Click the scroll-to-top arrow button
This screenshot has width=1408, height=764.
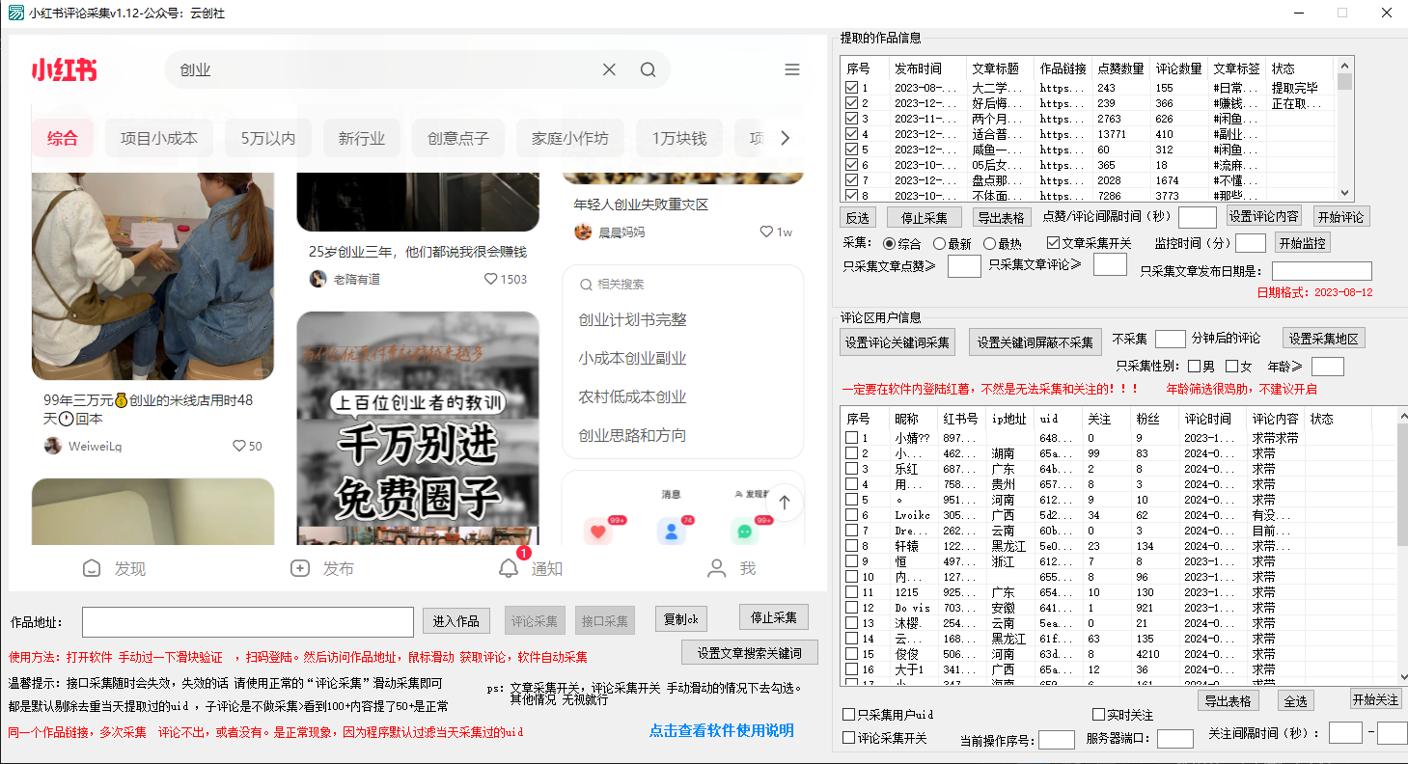click(785, 503)
